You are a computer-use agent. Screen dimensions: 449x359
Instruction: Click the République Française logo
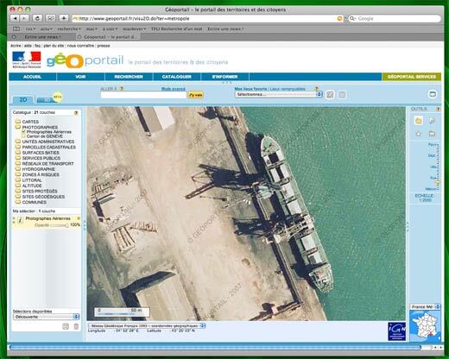[x=27, y=60]
